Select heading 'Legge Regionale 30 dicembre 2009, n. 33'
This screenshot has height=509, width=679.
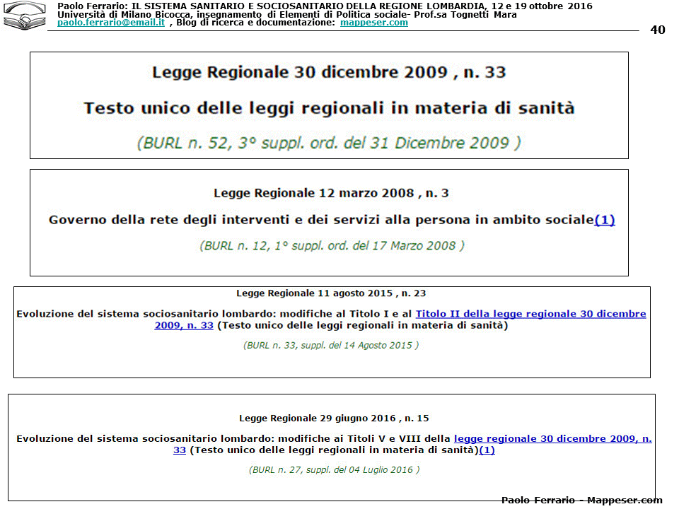pyautogui.click(x=329, y=72)
